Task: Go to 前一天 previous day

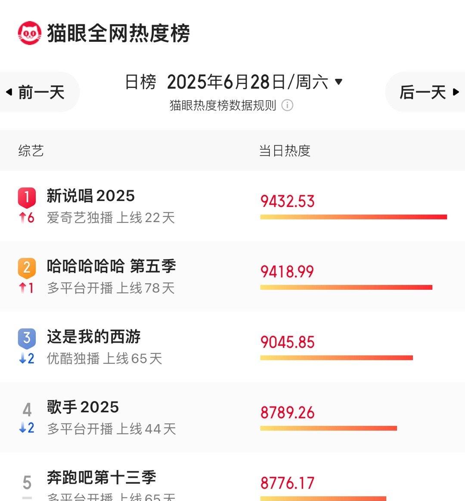Action: 36,92
